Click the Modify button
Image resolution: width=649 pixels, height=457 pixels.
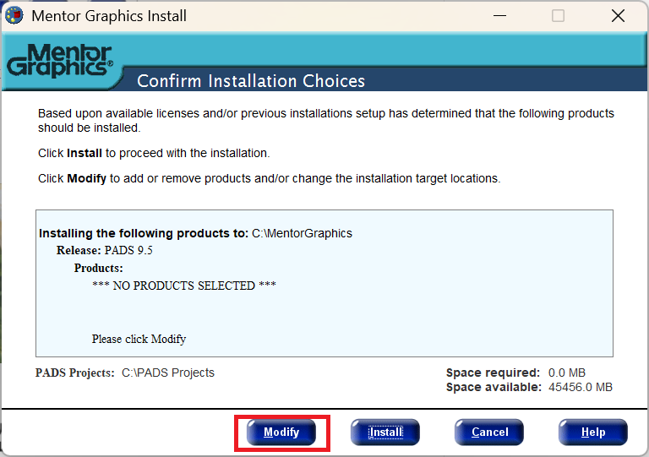coord(281,433)
